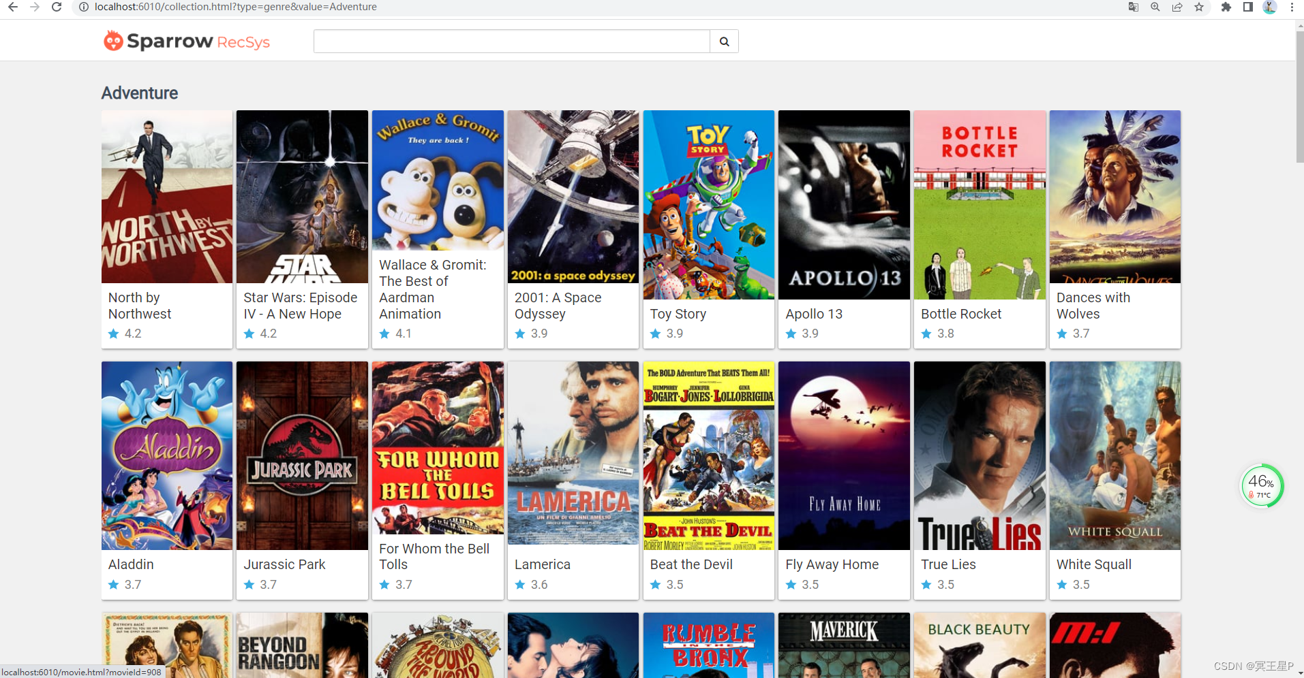This screenshot has height=678, width=1304.
Task: Click the search magnifier button
Action: click(x=724, y=42)
